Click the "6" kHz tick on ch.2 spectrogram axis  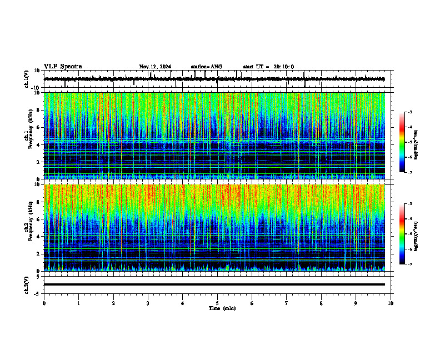(x=39, y=219)
